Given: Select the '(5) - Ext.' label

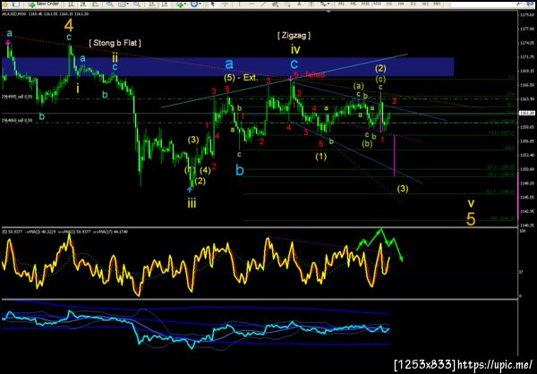Looking at the screenshot, I should point(241,78).
